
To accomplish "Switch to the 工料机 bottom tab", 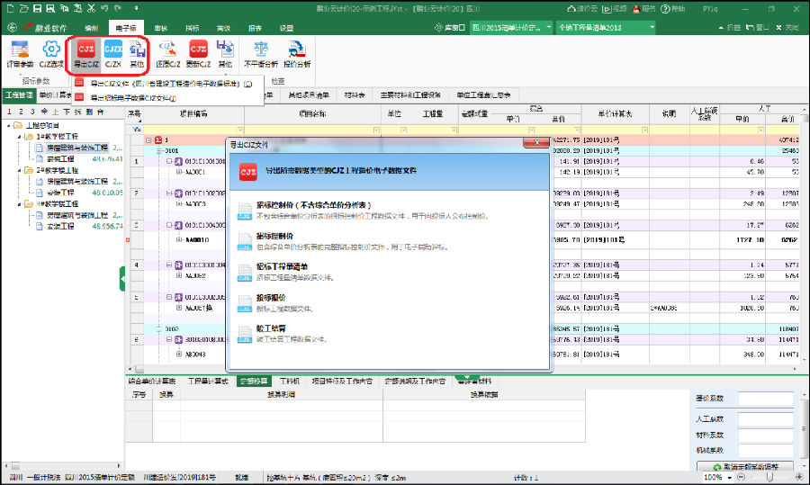I will coord(290,381).
